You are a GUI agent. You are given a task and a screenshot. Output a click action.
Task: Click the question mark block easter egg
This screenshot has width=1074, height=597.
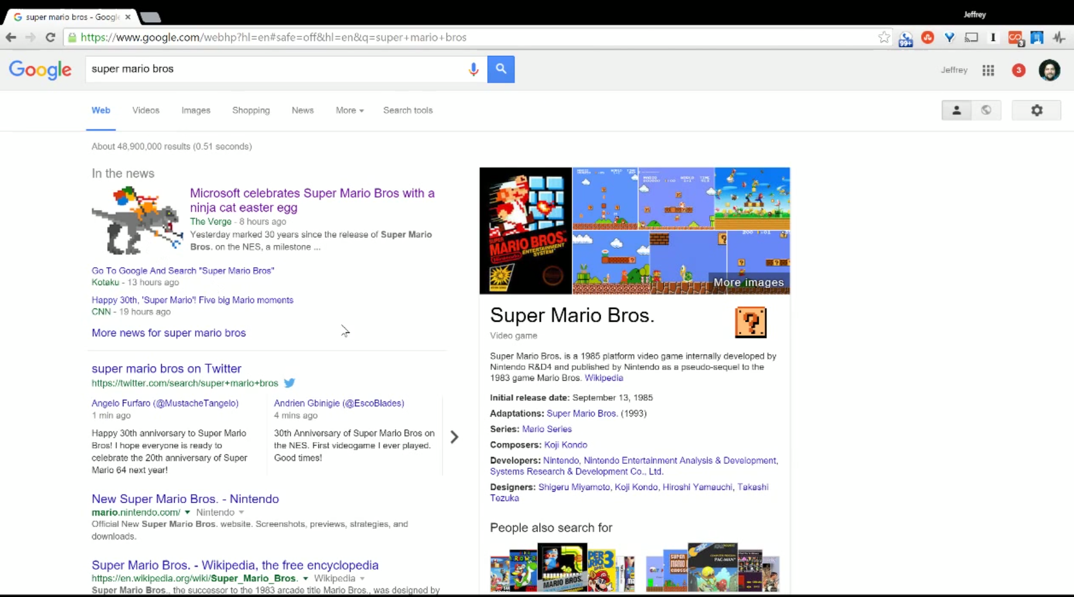click(x=750, y=322)
